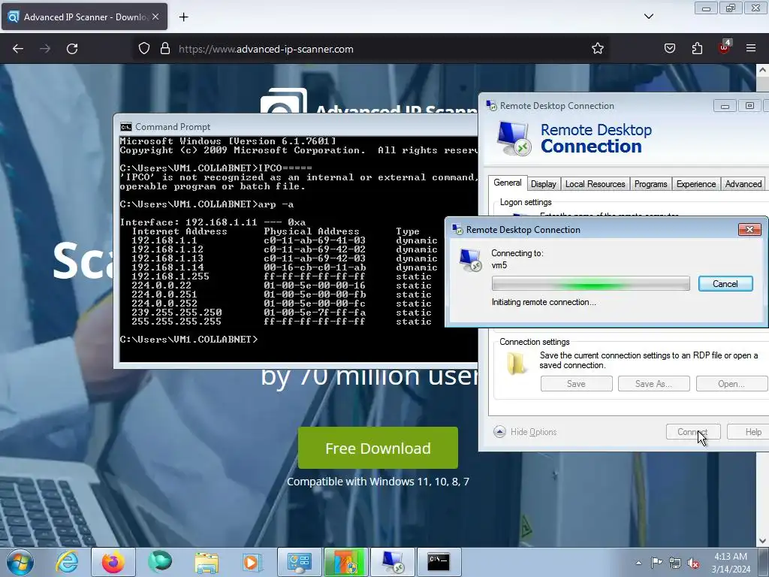Open the Remote Desktop taskbar button
The width and height of the screenshot is (769, 577).
(393, 562)
